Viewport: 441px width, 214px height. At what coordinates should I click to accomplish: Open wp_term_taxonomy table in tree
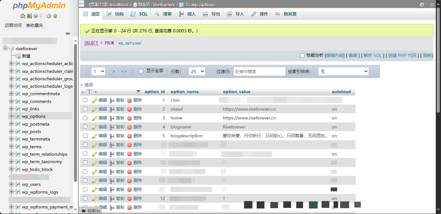[42, 162]
